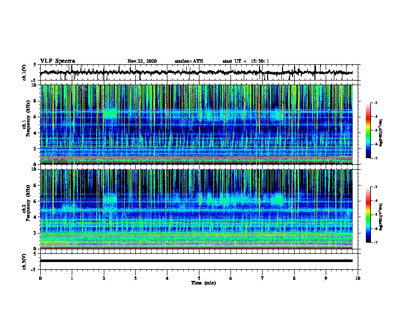Click the "ch.1(V)" waveform axis label
Image resolution: width=403 pixels, height=312 pixels.
(24, 72)
